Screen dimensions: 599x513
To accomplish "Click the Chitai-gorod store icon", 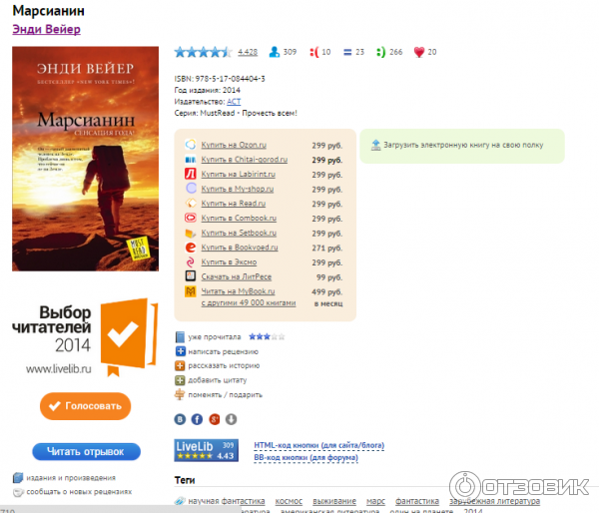I will click(x=191, y=160).
